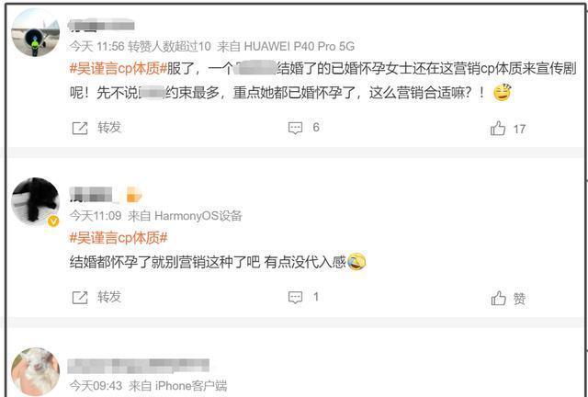588x397 pixels.
Task: Click the blurred username of third poster
Action: click(x=139, y=366)
